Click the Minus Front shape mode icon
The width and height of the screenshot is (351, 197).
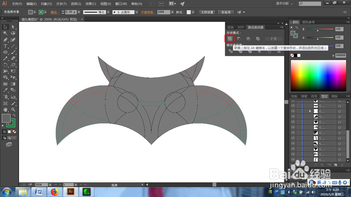point(239,38)
